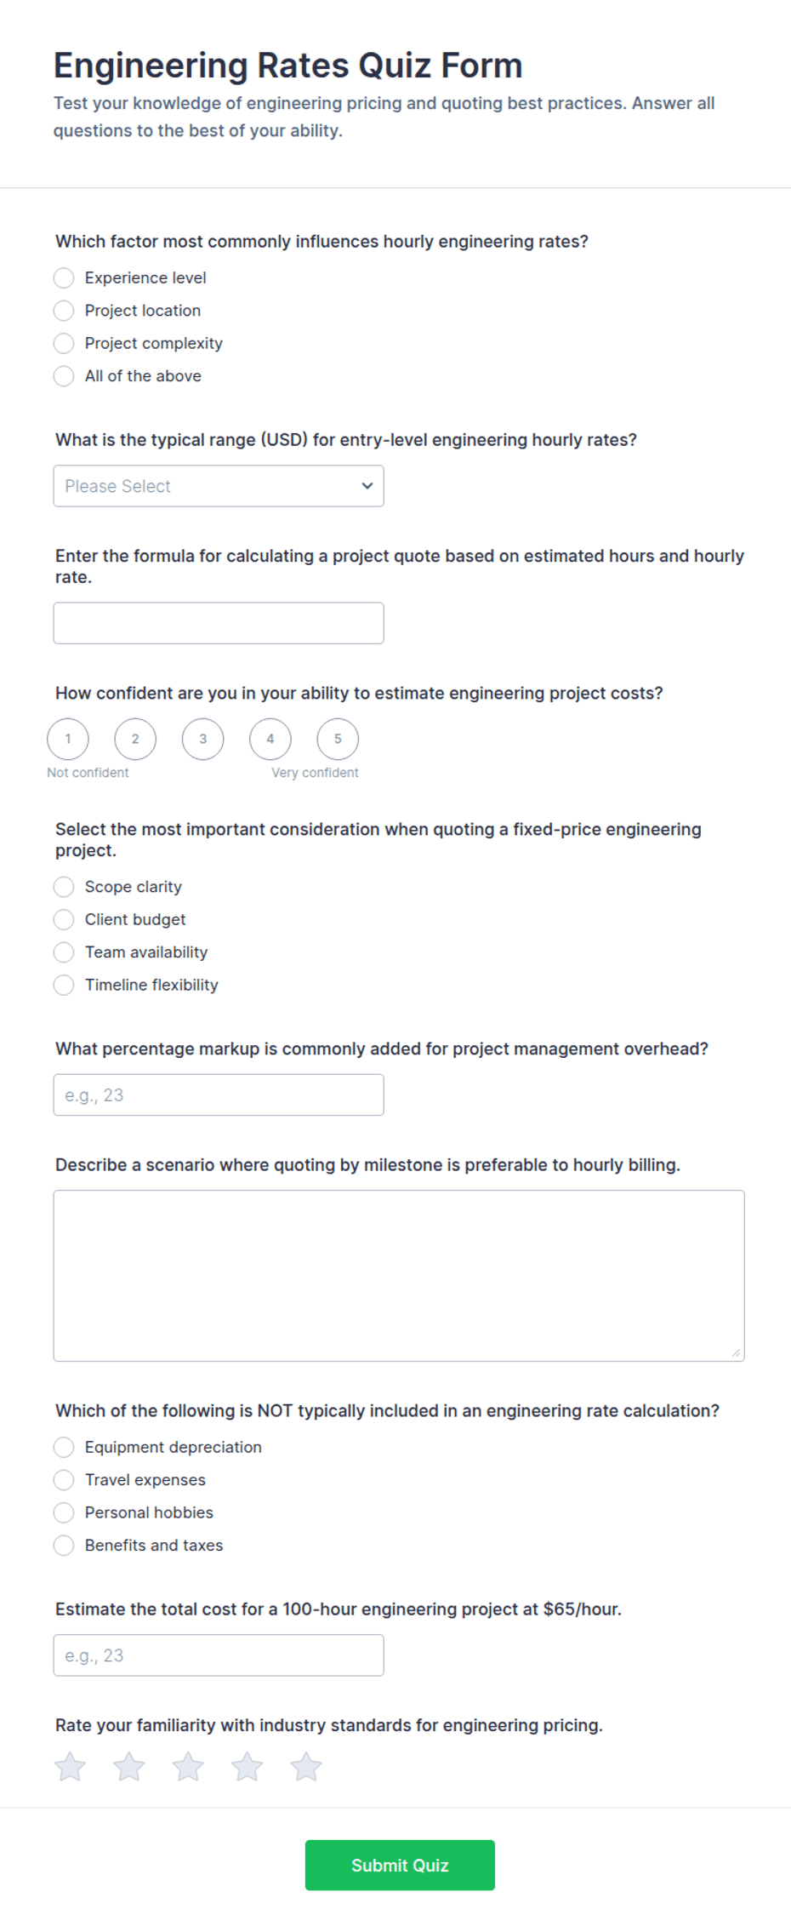This screenshot has height=1932, width=791.
Task: Select Travel expenses option
Action: 130,1480
